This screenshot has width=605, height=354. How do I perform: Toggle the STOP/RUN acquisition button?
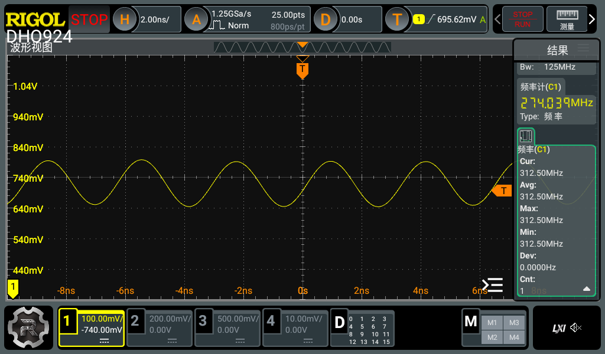522,19
